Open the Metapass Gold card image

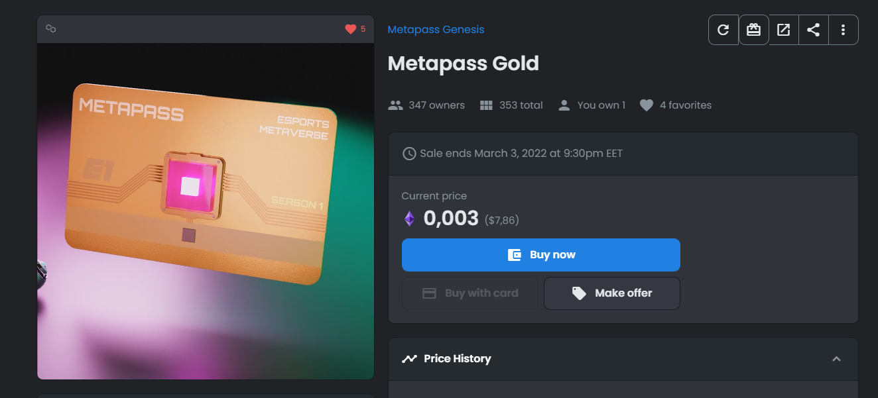click(x=206, y=211)
